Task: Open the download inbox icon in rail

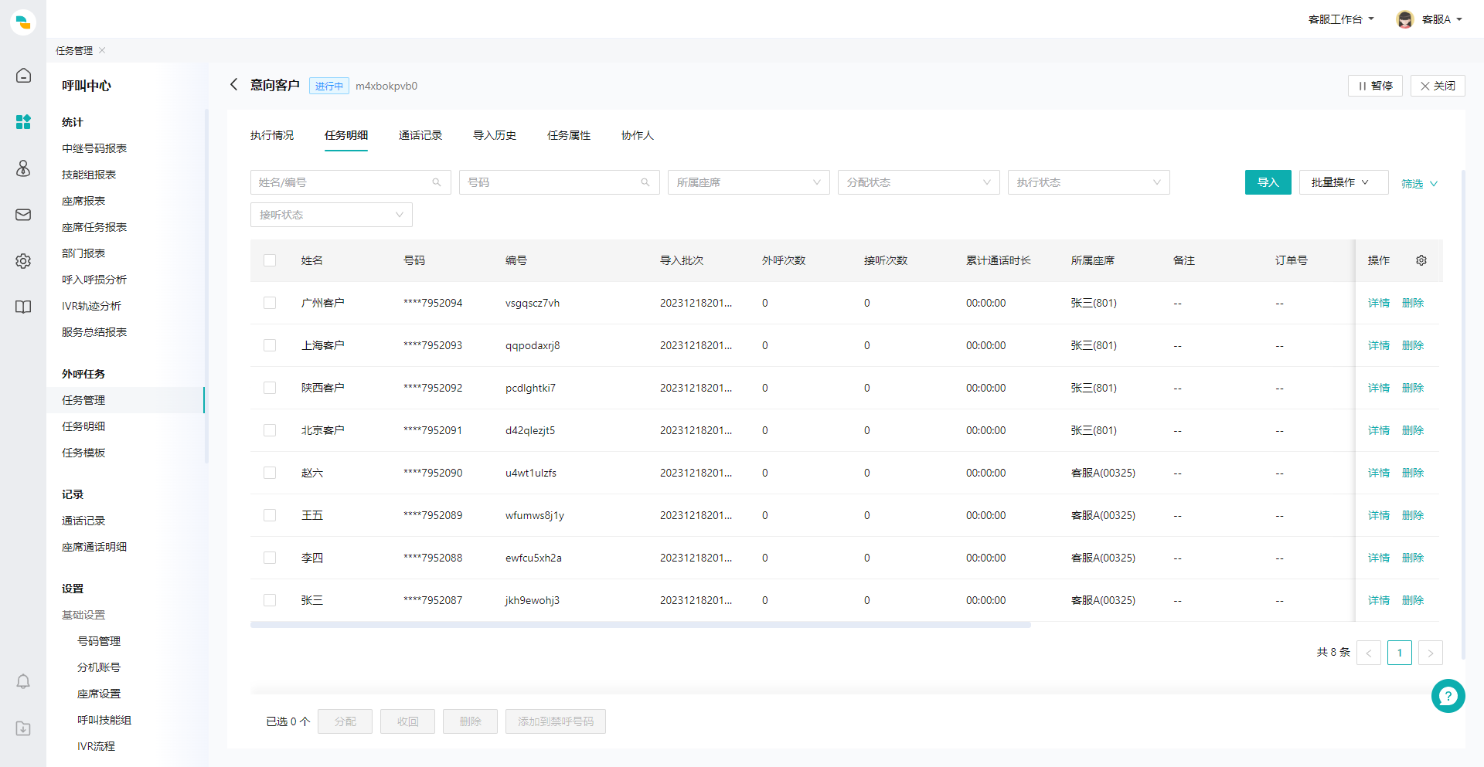Action: [x=23, y=728]
